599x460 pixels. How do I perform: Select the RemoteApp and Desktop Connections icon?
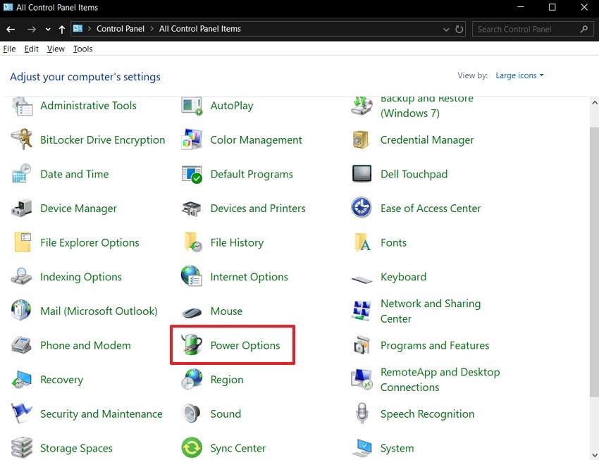click(362, 379)
